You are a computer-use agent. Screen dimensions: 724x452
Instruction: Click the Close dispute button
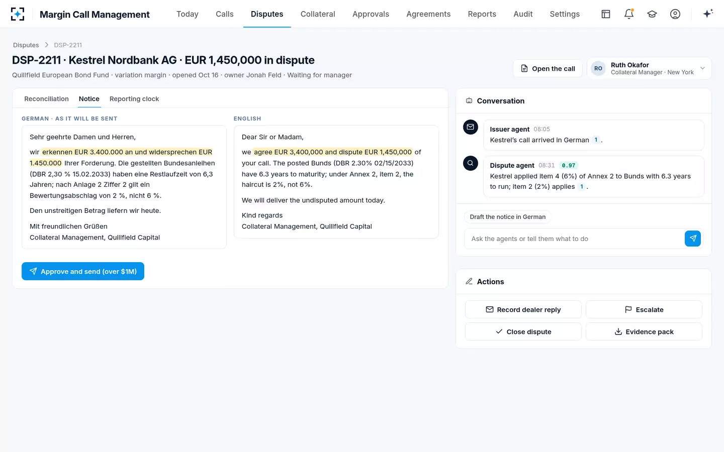[523, 331]
